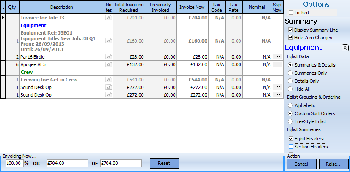Collapse the Equipment options panel

(x=344, y=48)
